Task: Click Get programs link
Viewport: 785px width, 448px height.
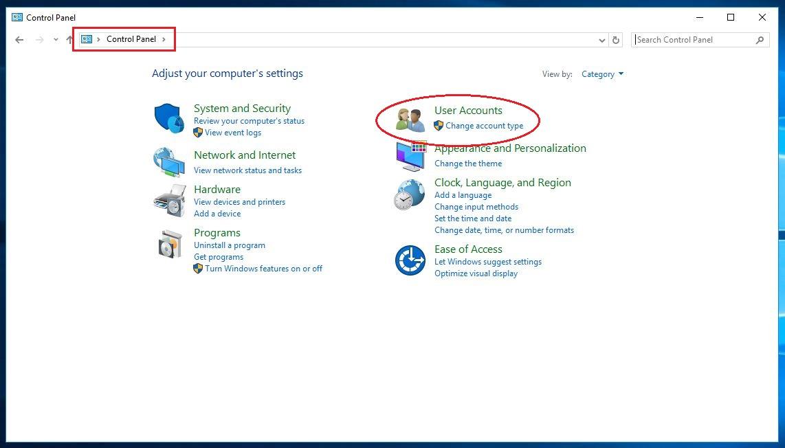Action: pyautogui.click(x=219, y=257)
